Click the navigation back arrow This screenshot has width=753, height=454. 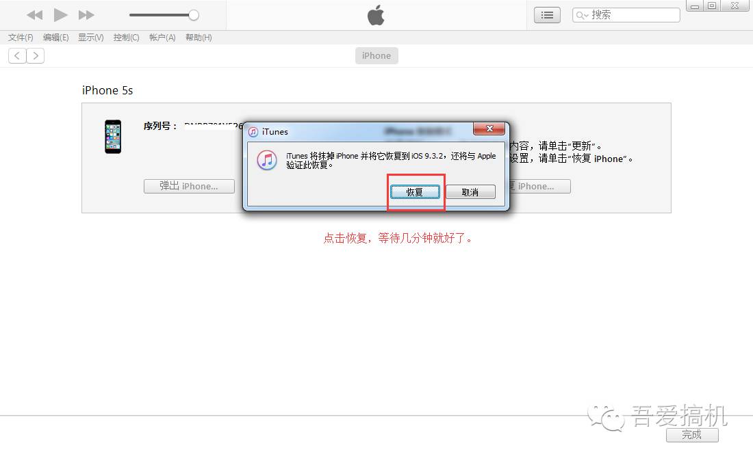click(16, 55)
